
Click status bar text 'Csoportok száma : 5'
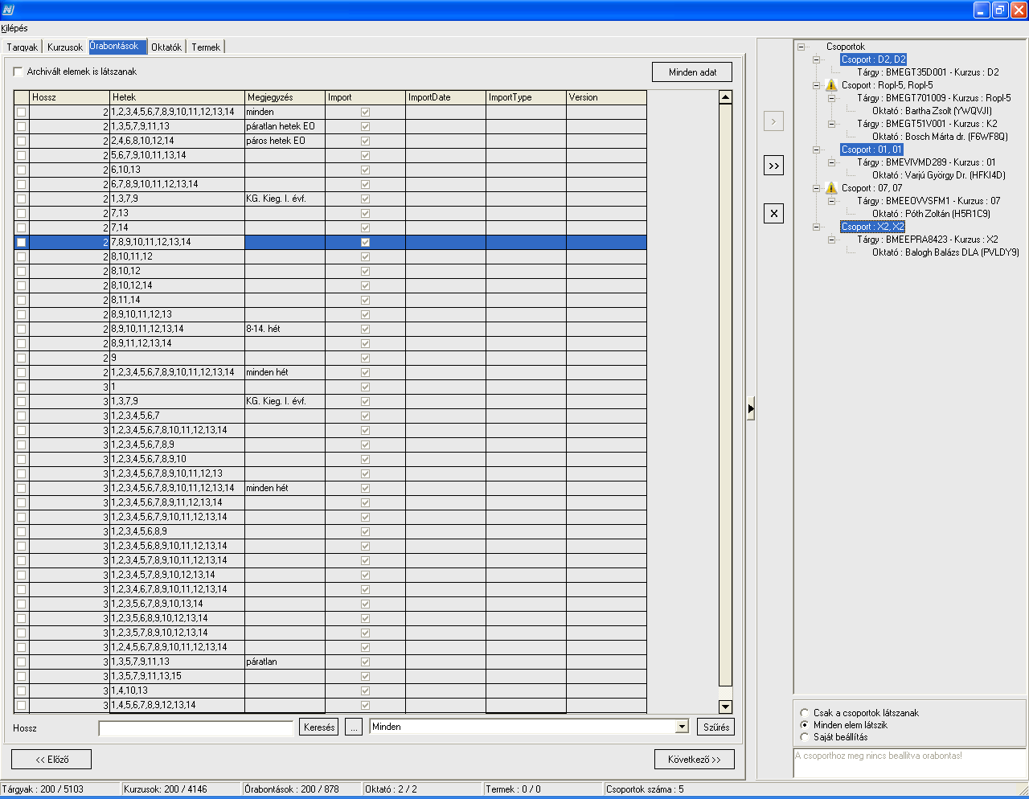[645, 789]
